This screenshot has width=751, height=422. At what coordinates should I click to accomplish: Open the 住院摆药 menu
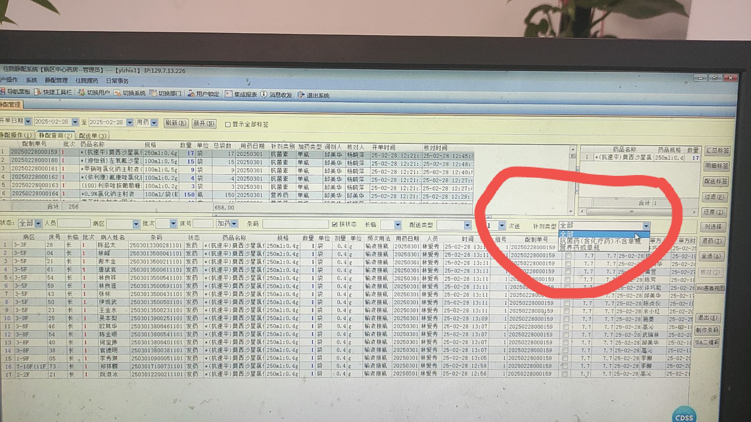(x=87, y=80)
